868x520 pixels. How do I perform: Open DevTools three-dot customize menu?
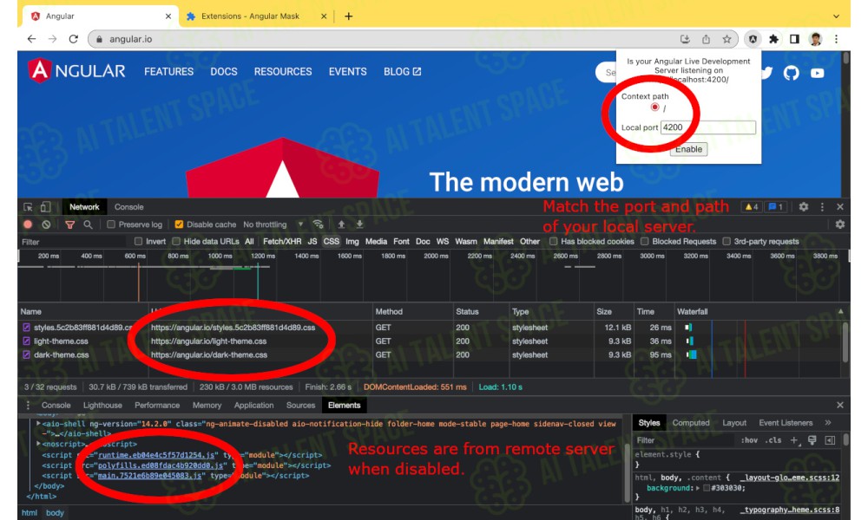click(x=822, y=206)
